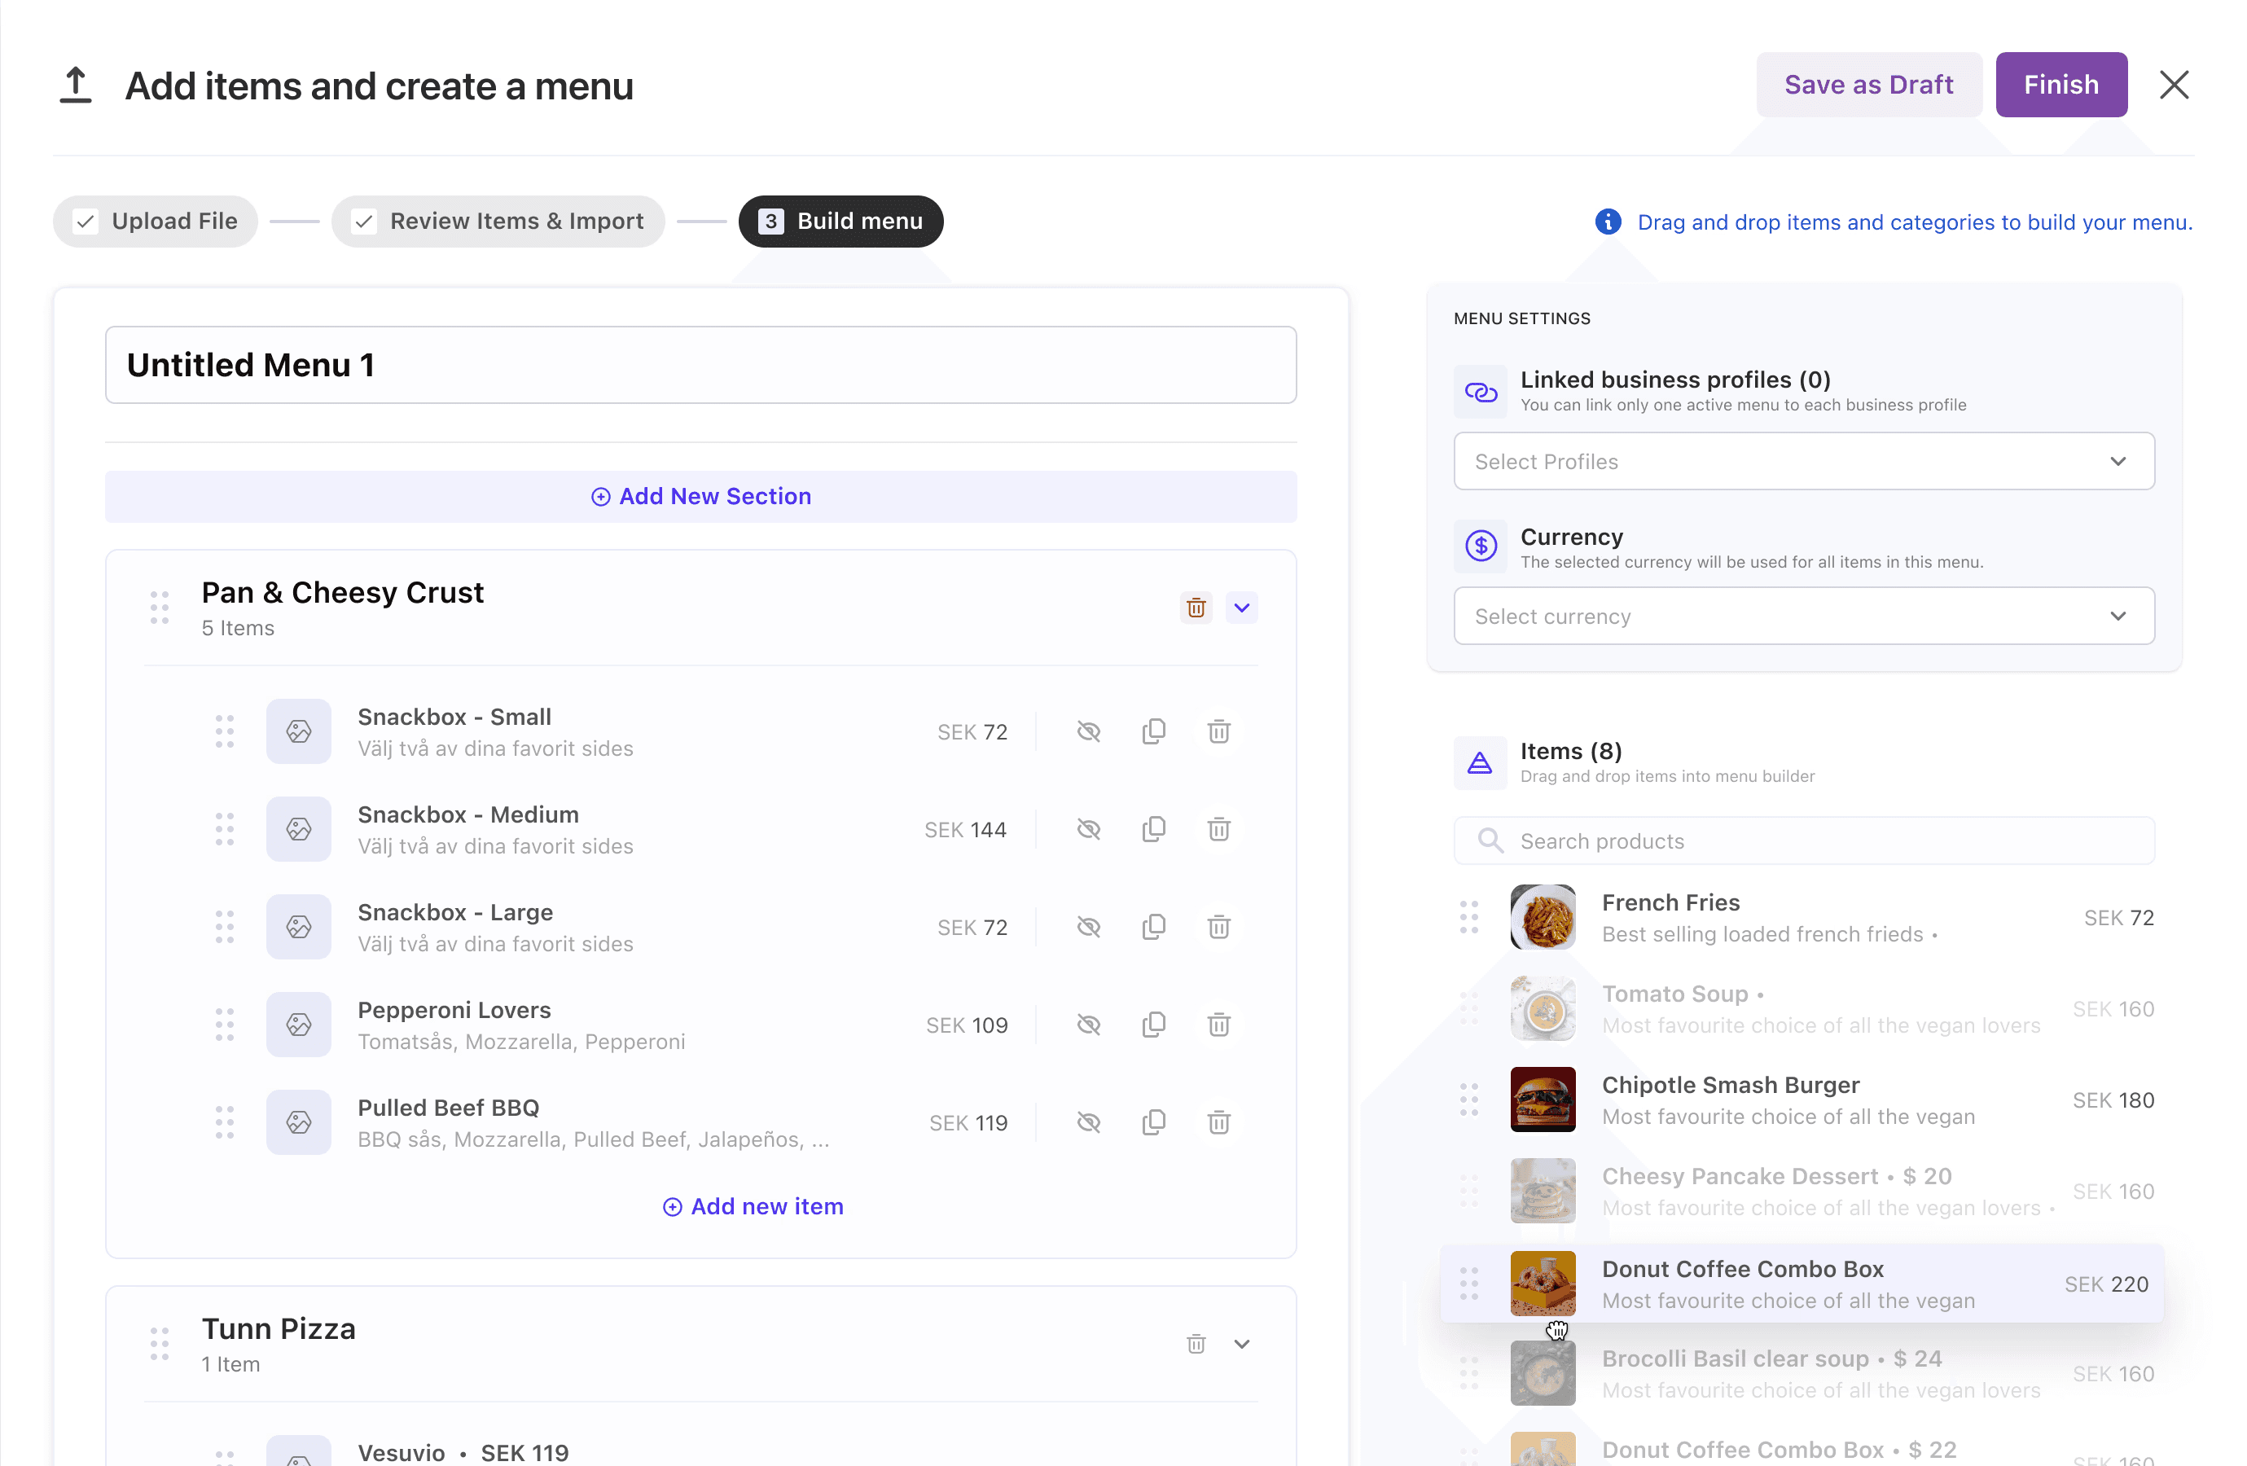Hide the Snackbox - Small item
This screenshot has height=1466, width=2247.
click(1087, 731)
